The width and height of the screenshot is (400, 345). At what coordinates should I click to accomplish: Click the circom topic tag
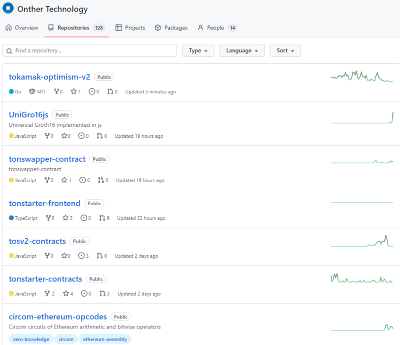point(66,339)
